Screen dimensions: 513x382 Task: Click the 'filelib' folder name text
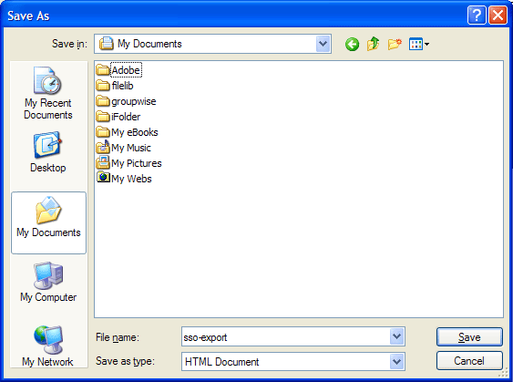coord(122,86)
